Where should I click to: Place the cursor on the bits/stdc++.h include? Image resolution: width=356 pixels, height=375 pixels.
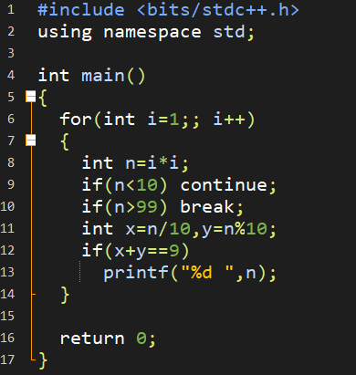pyautogui.click(x=218, y=10)
